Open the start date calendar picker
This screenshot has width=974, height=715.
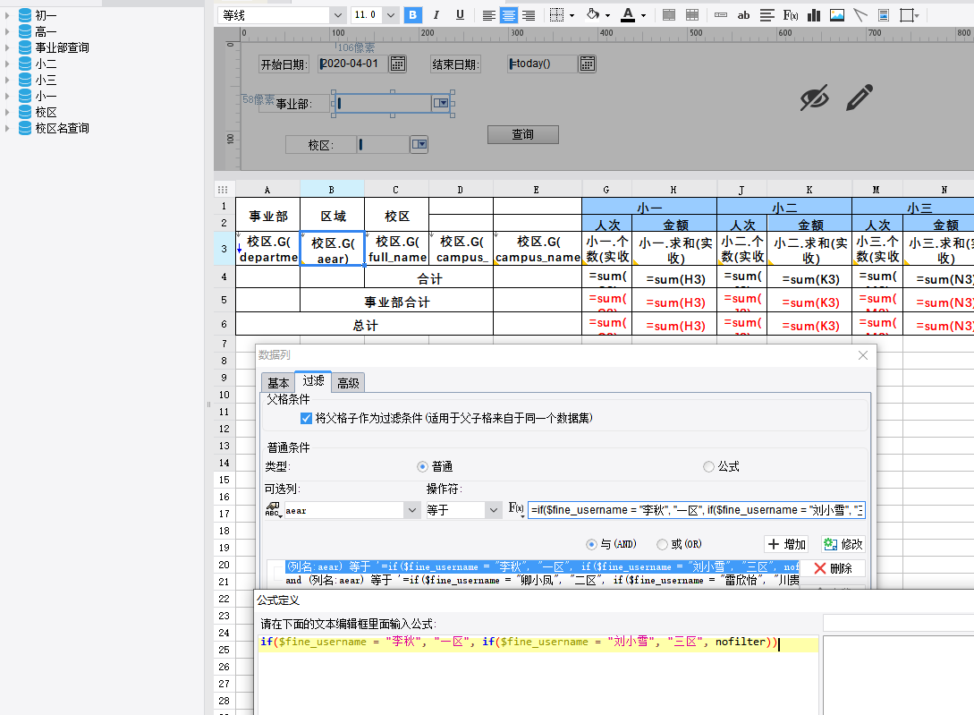pos(397,64)
